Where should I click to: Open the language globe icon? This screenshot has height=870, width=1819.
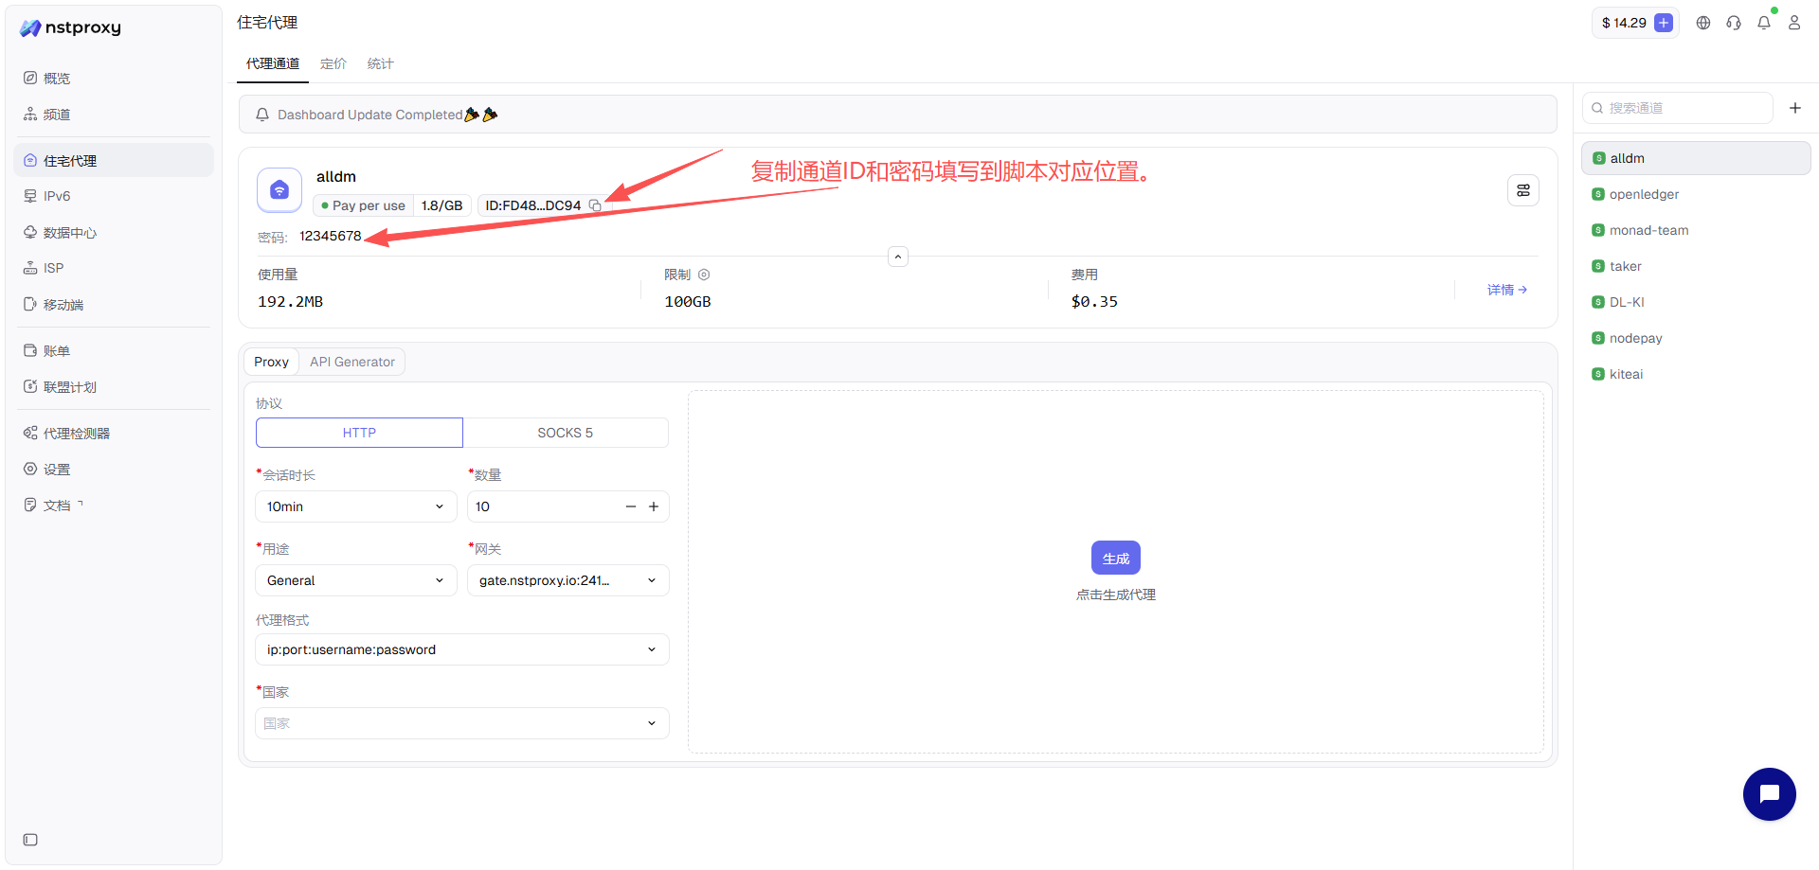pyautogui.click(x=1703, y=23)
